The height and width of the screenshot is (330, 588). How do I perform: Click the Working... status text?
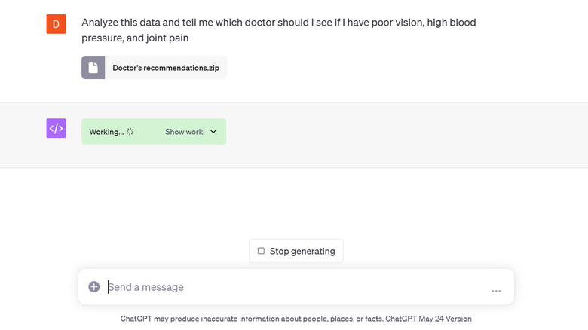(106, 132)
